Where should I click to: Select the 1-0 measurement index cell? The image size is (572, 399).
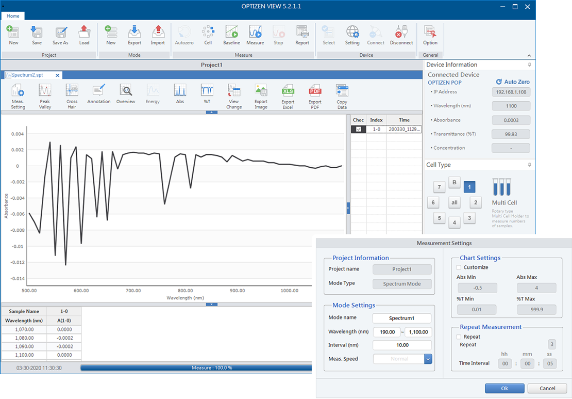(376, 129)
